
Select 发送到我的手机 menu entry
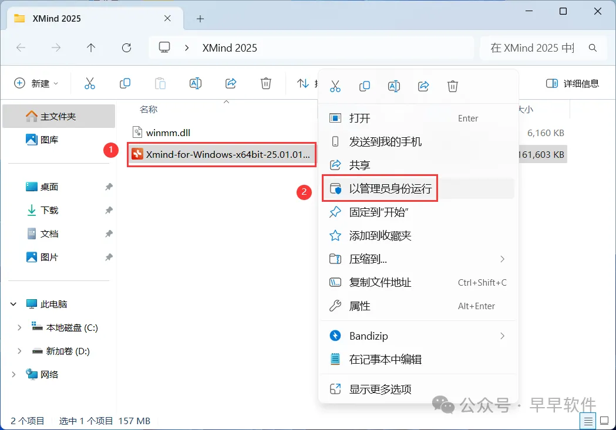tap(418, 141)
